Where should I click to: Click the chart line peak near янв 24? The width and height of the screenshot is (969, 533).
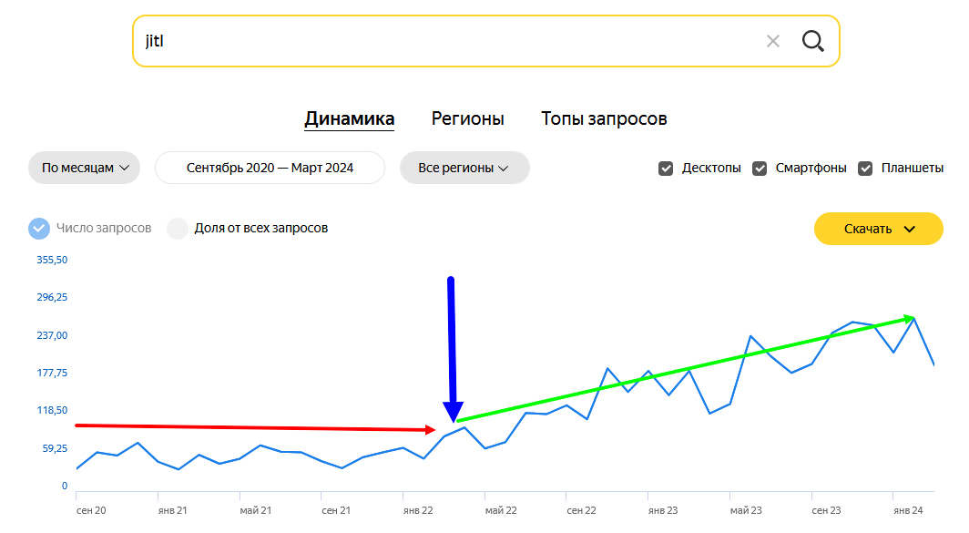point(913,318)
